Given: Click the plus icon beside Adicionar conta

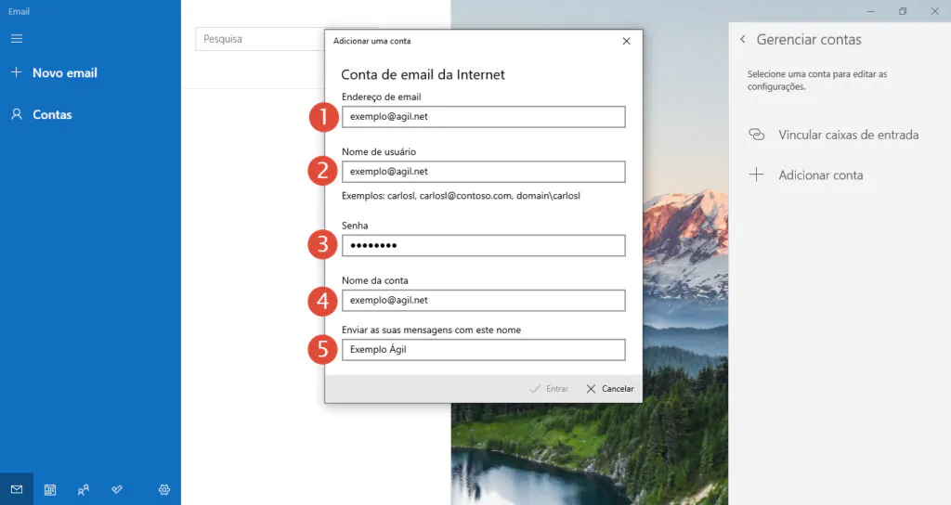Looking at the screenshot, I should click(x=756, y=175).
